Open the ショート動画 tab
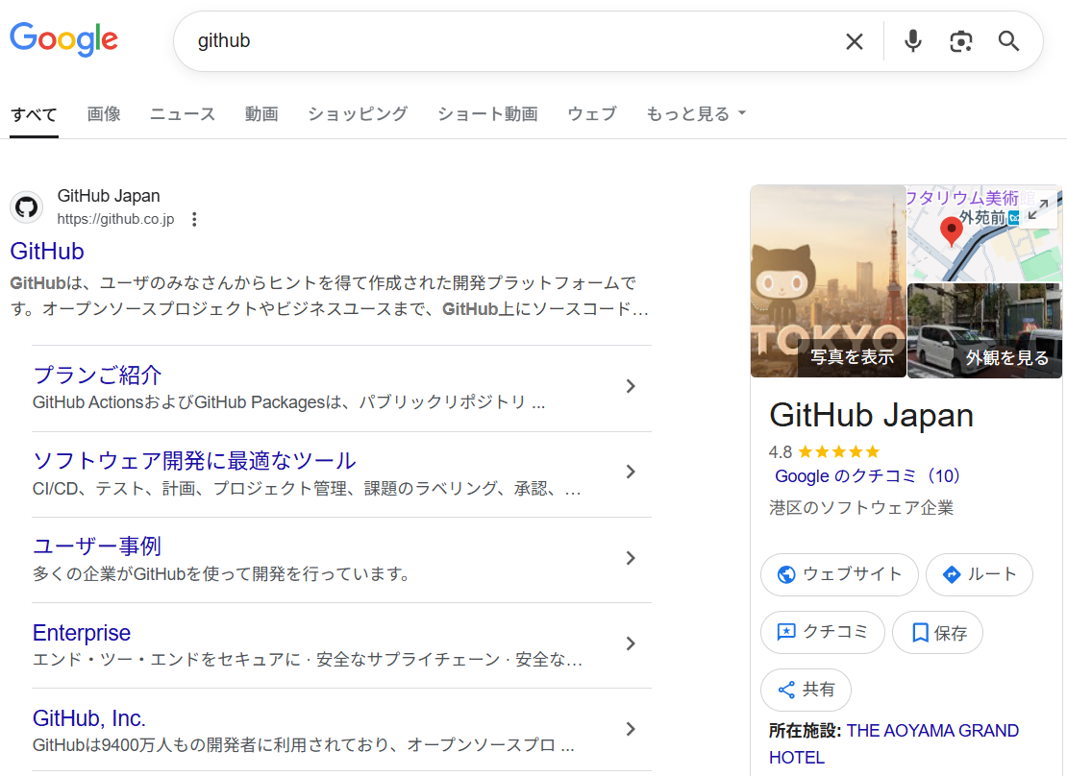1067x776 pixels. click(486, 113)
